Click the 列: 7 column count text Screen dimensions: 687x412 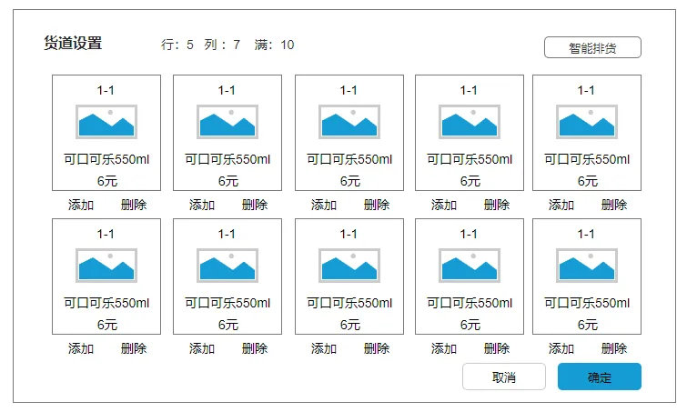click(222, 45)
